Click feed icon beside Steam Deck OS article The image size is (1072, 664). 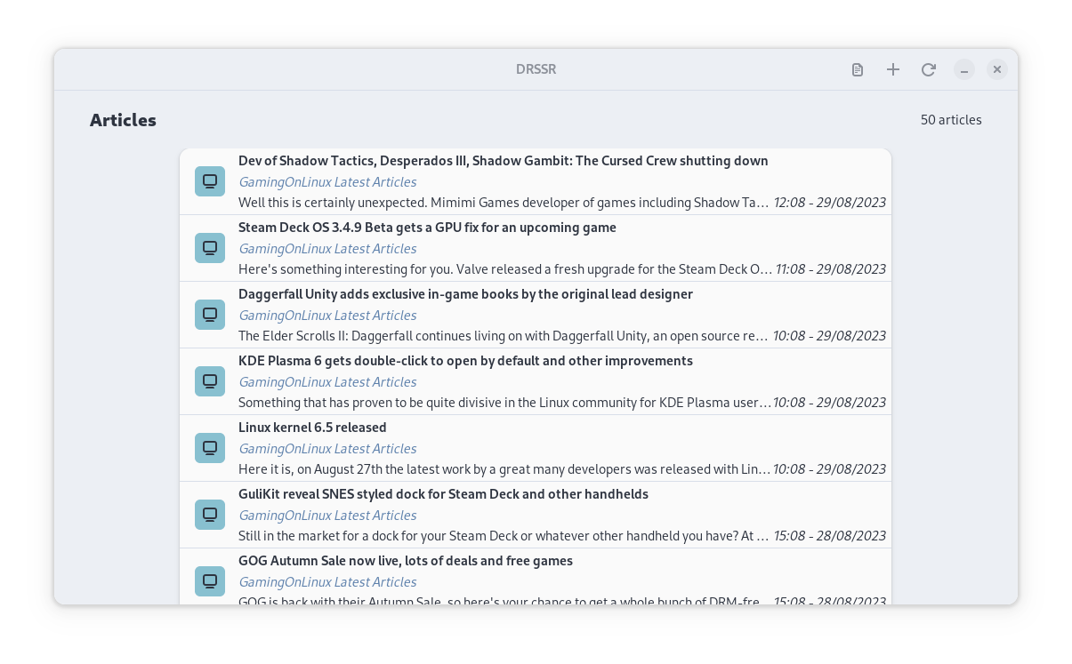pos(210,248)
